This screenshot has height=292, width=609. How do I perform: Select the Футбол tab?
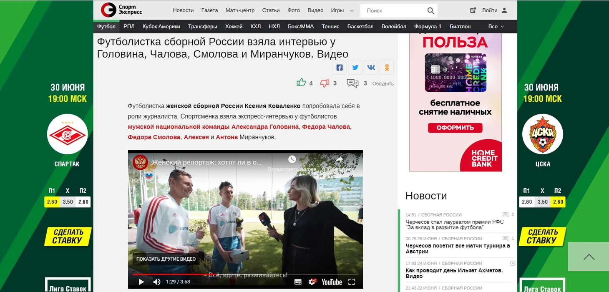click(106, 26)
